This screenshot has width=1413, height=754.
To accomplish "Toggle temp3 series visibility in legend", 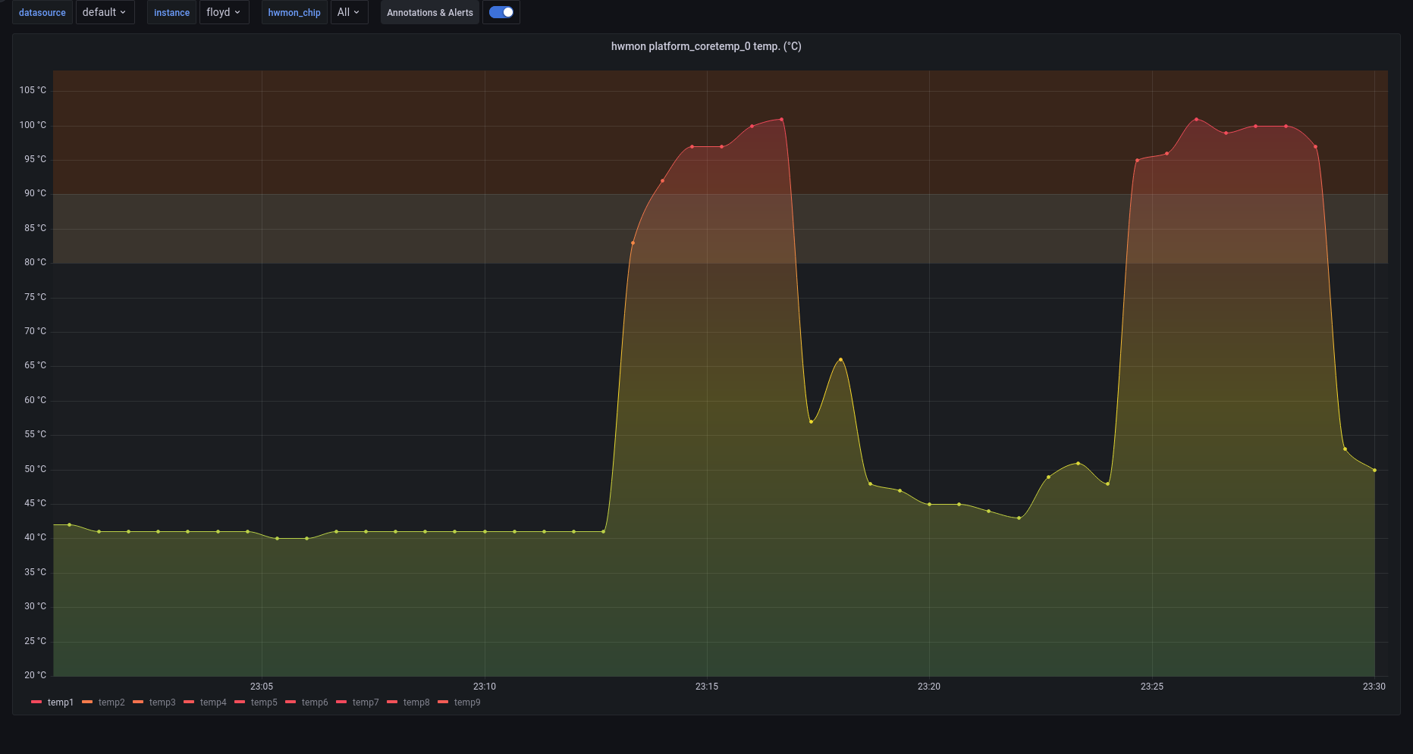I will (x=162, y=702).
